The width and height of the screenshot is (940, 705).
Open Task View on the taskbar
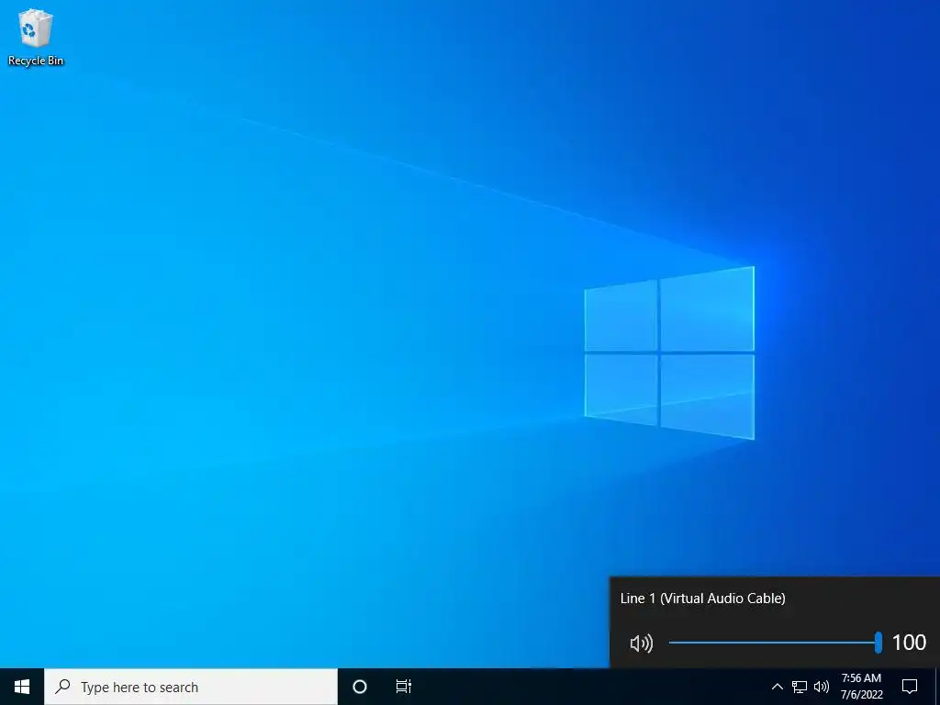(404, 687)
